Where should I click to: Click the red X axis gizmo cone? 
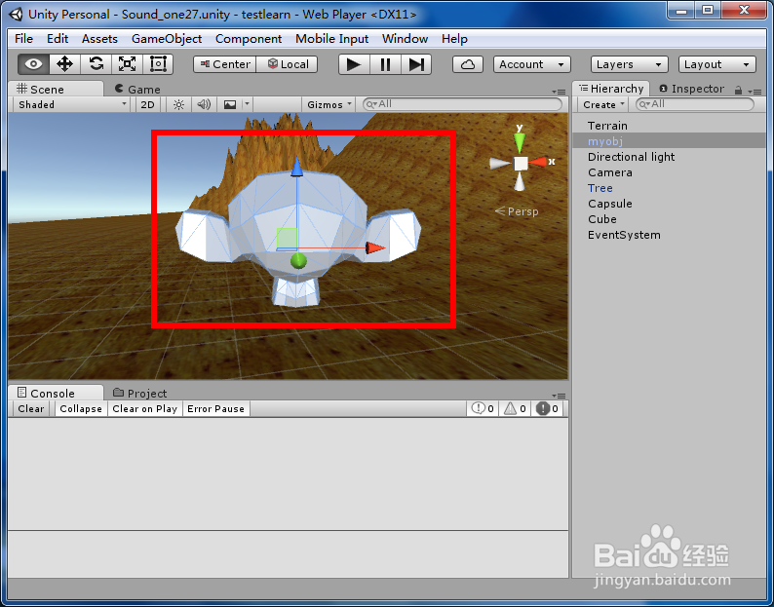pyautogui.click(x=538, y=162)
